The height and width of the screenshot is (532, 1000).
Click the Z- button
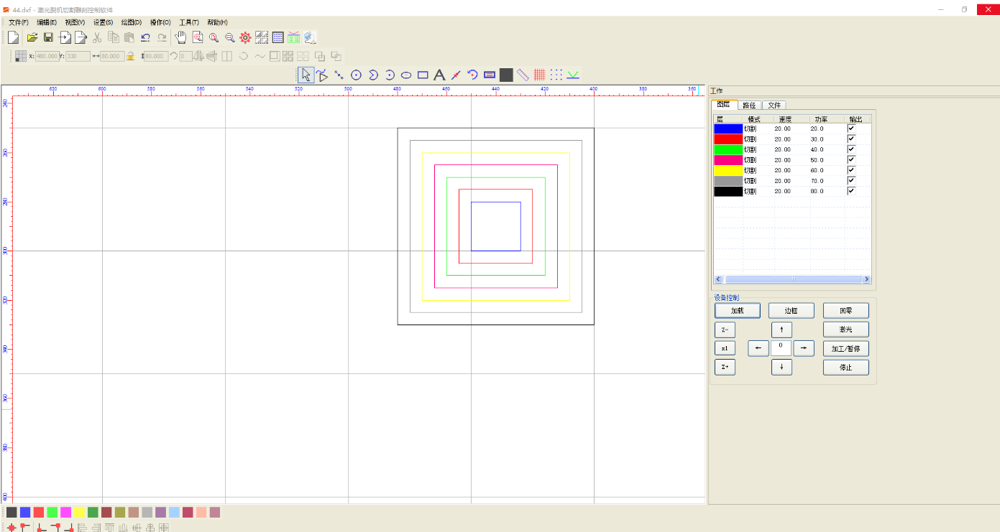[725, 330]
